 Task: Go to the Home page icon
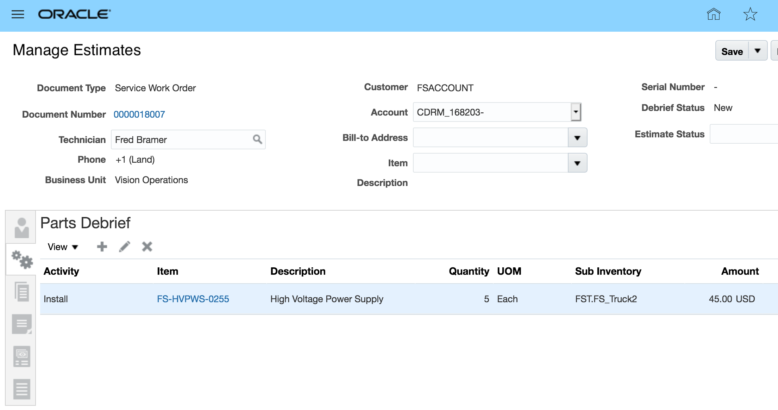(714, 14)
